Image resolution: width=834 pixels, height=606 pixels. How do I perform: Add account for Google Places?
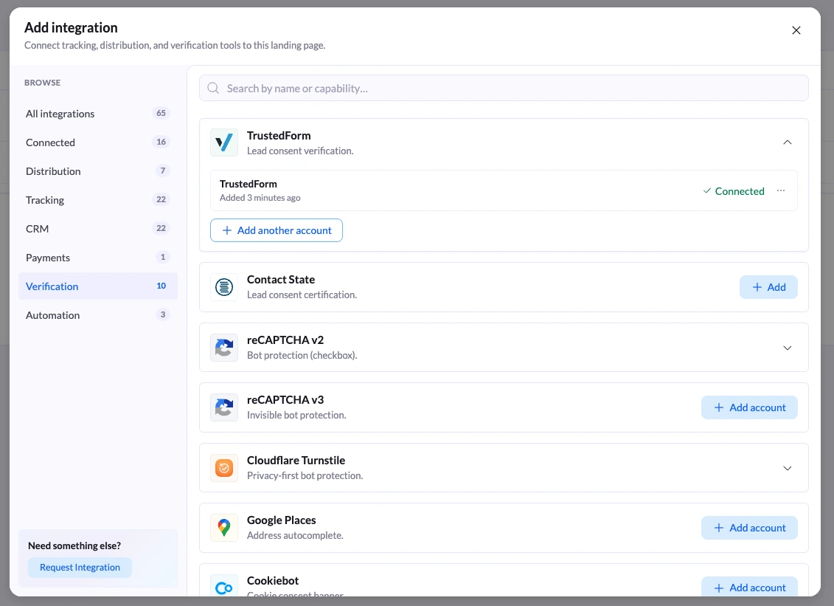[749, 528]
